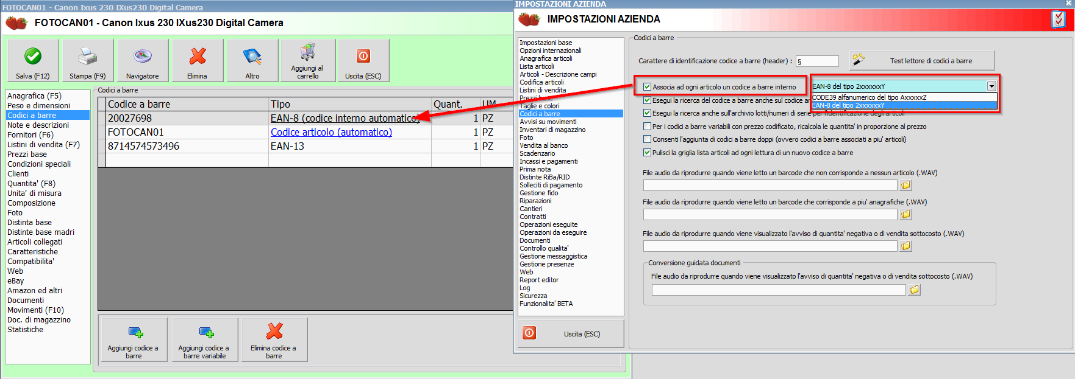Image resolution: width=1075 pixels, height=379 pixels.
Task: Open Movimenti (F10) section
Action: [35, 310]
